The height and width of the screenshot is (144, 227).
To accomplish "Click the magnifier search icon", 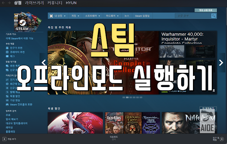I will click(x=214, y=16).
